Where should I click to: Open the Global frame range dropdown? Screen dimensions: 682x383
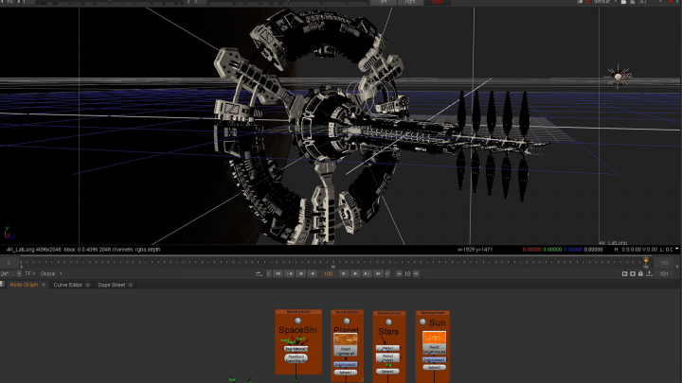(49, 273)
